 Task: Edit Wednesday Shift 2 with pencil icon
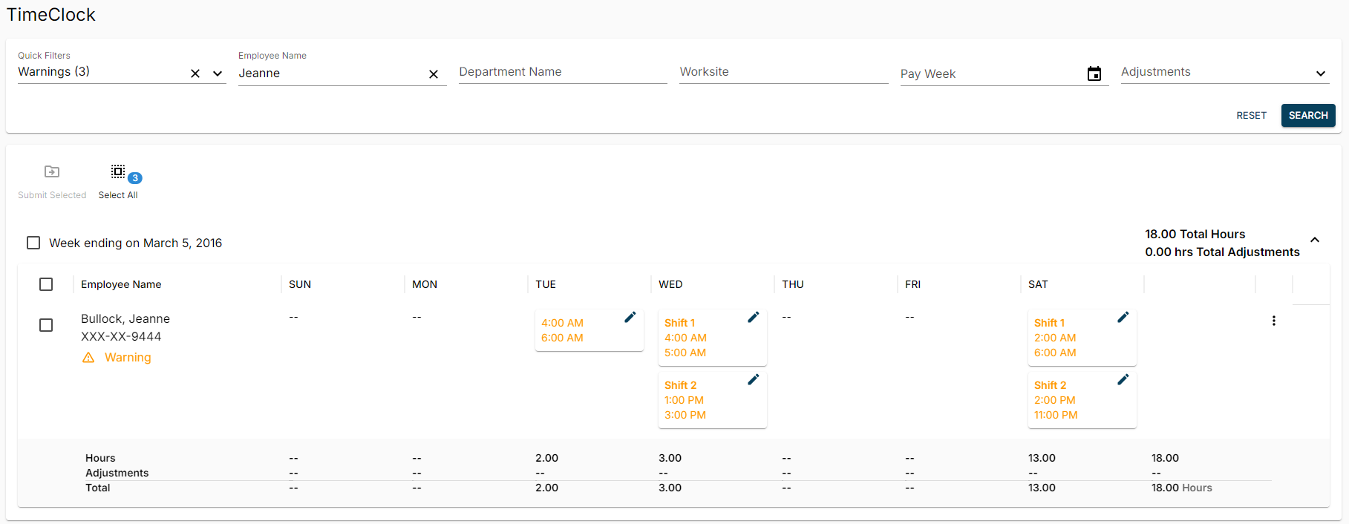[x=753, y=380]
